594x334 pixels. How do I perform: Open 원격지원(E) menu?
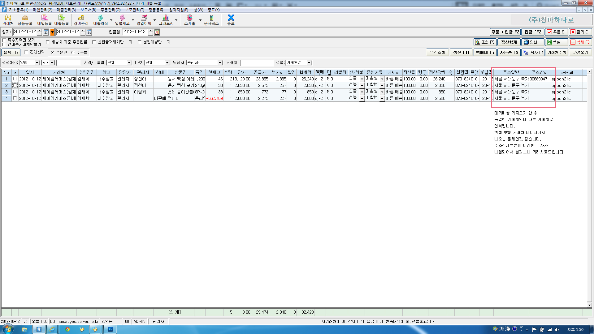178,10
